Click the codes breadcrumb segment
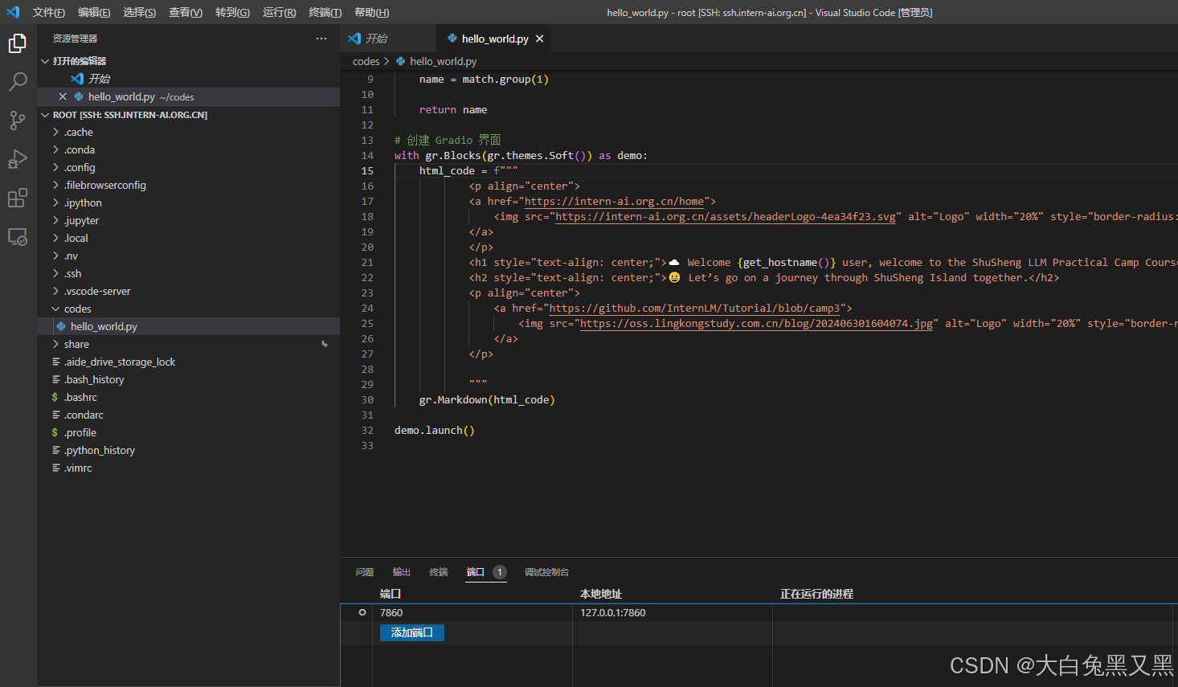This screenshot has height=687, width=1178. [366, 61]
